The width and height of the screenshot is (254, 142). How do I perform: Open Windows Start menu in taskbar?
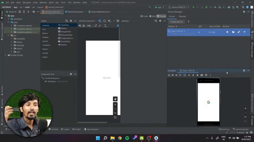tap(98, 138)
